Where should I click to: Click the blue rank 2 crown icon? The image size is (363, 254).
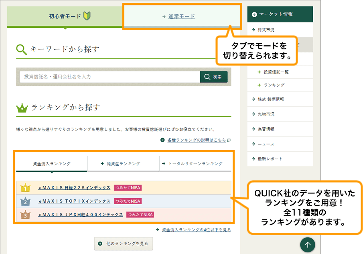coord(25,201)
